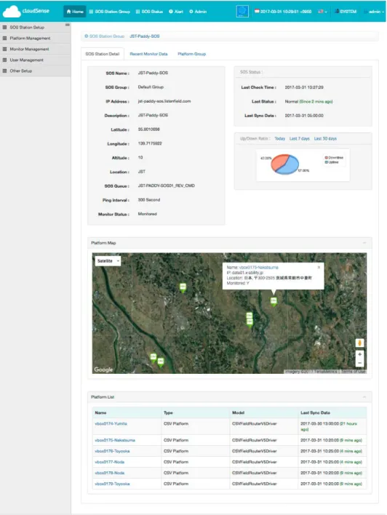Click the cloudSense cloud logo
This screenshot has width=387, height=515.
tap(12, 12)
